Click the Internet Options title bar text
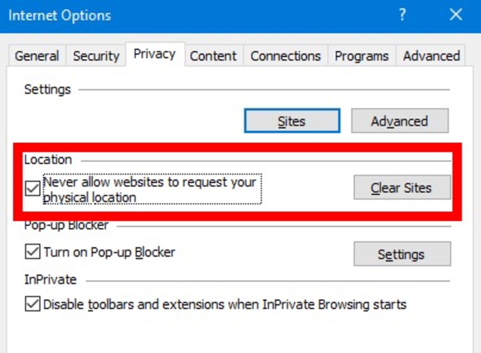 click(x=60, y=16)
